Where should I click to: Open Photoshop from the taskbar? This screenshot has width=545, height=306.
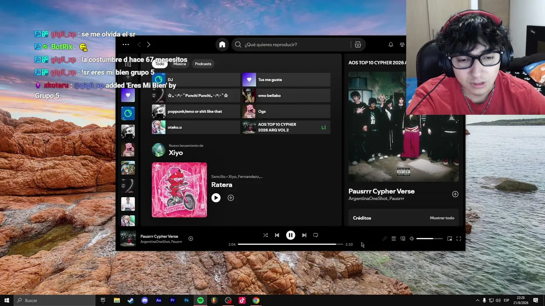pyautogui.click(x=186, y=300)
